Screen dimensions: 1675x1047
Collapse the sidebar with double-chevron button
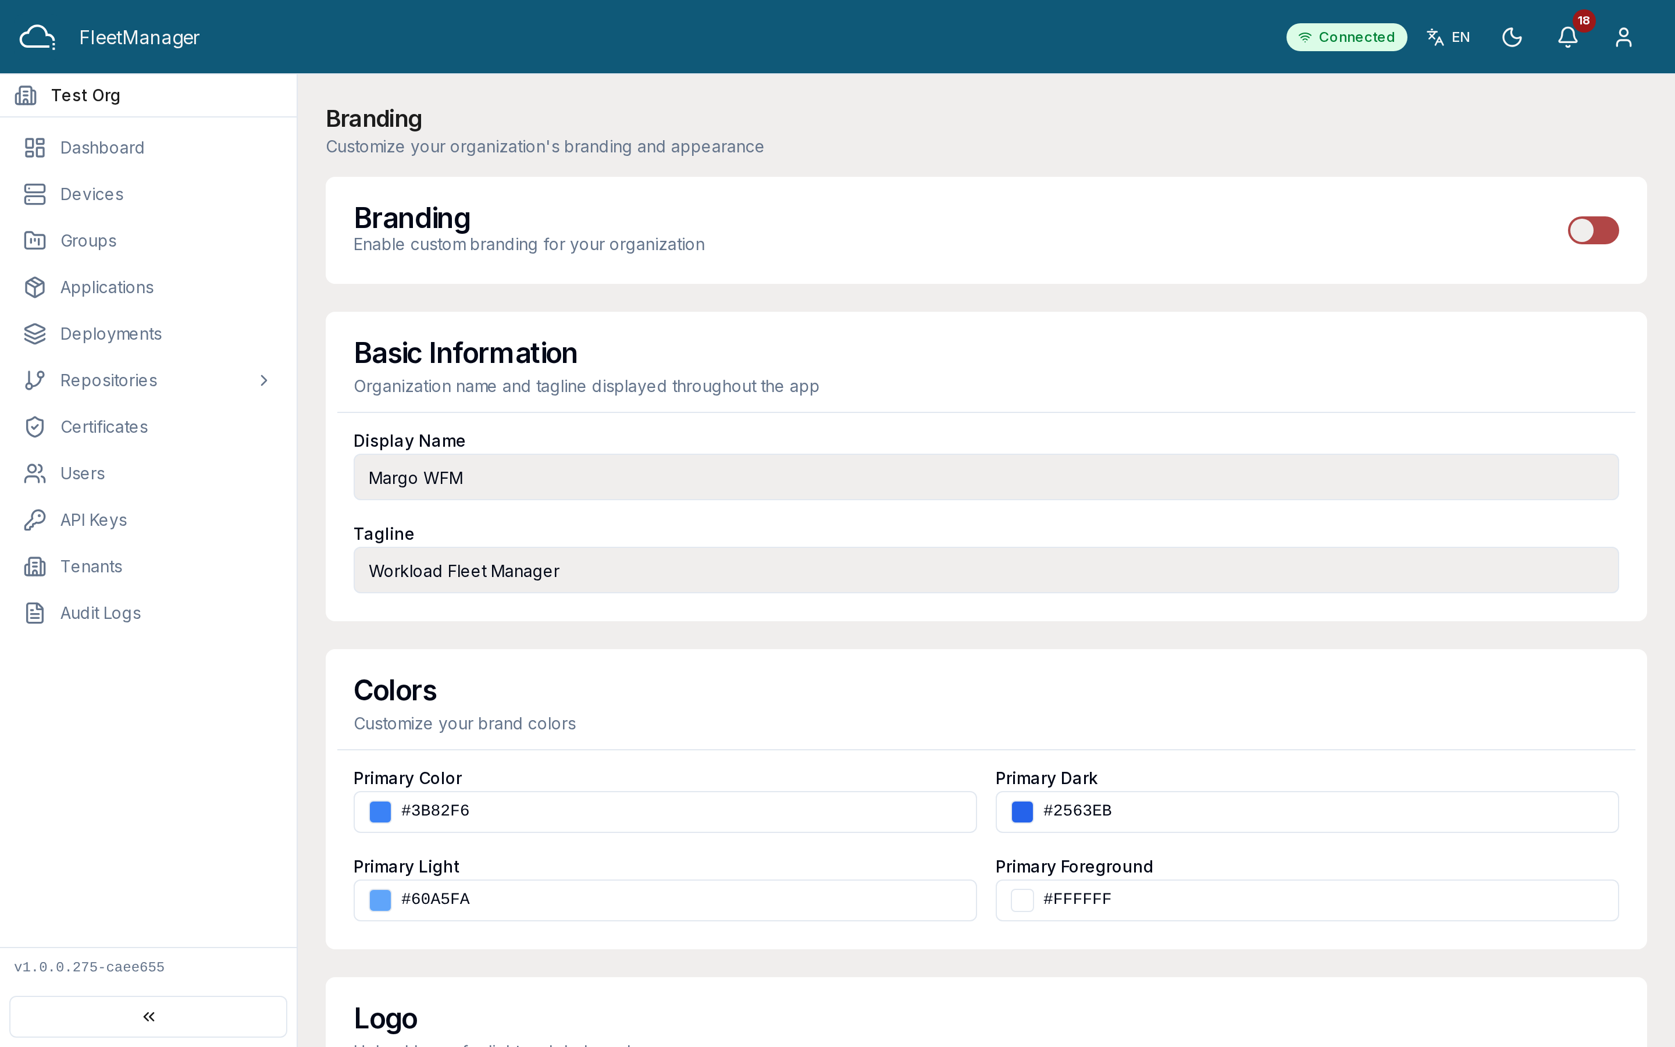pyautogui.click(x=148, y=1016)
